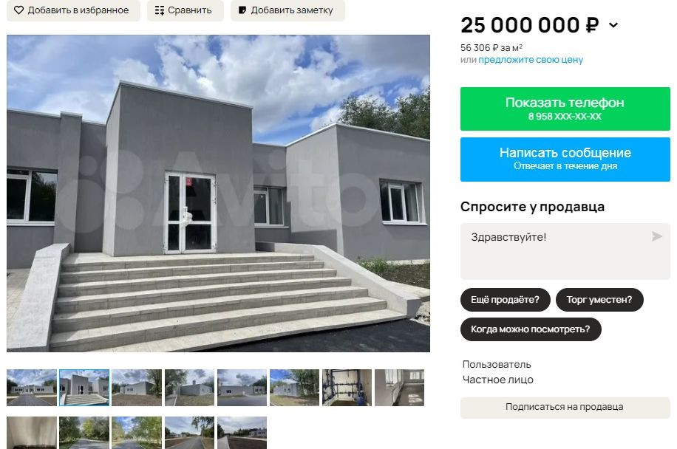
Task: Expand the price dropdown chevron
Action: (613, 25)
